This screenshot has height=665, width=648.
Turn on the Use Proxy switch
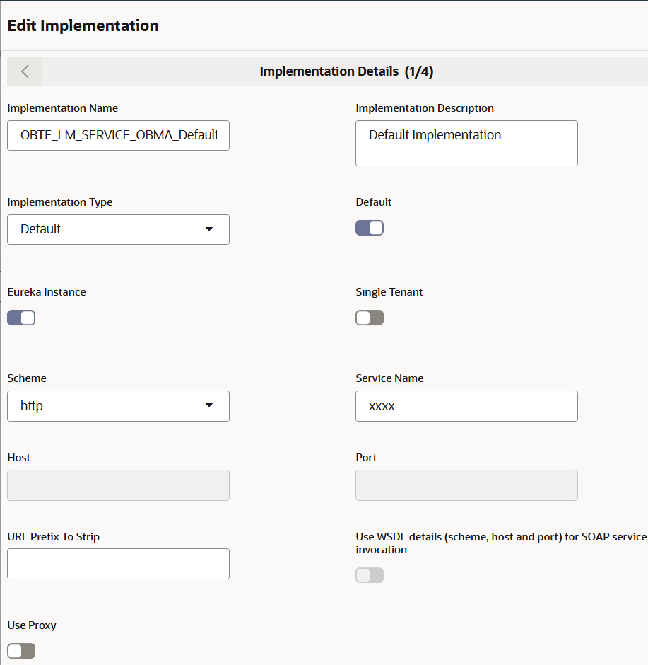[x=21, y=651]
